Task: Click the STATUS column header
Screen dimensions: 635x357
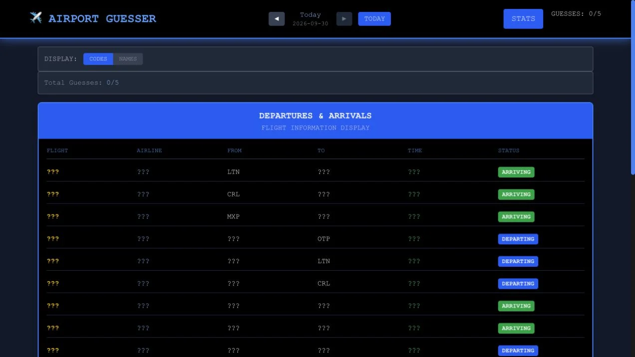Action: [509, 151]
